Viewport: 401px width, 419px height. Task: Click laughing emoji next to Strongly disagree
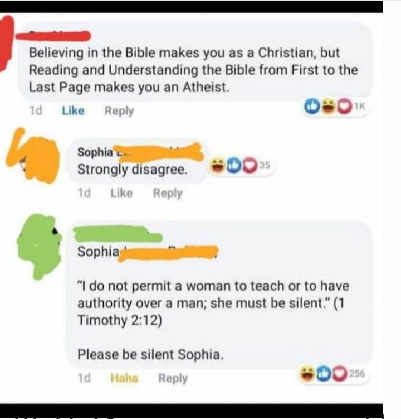217,165
